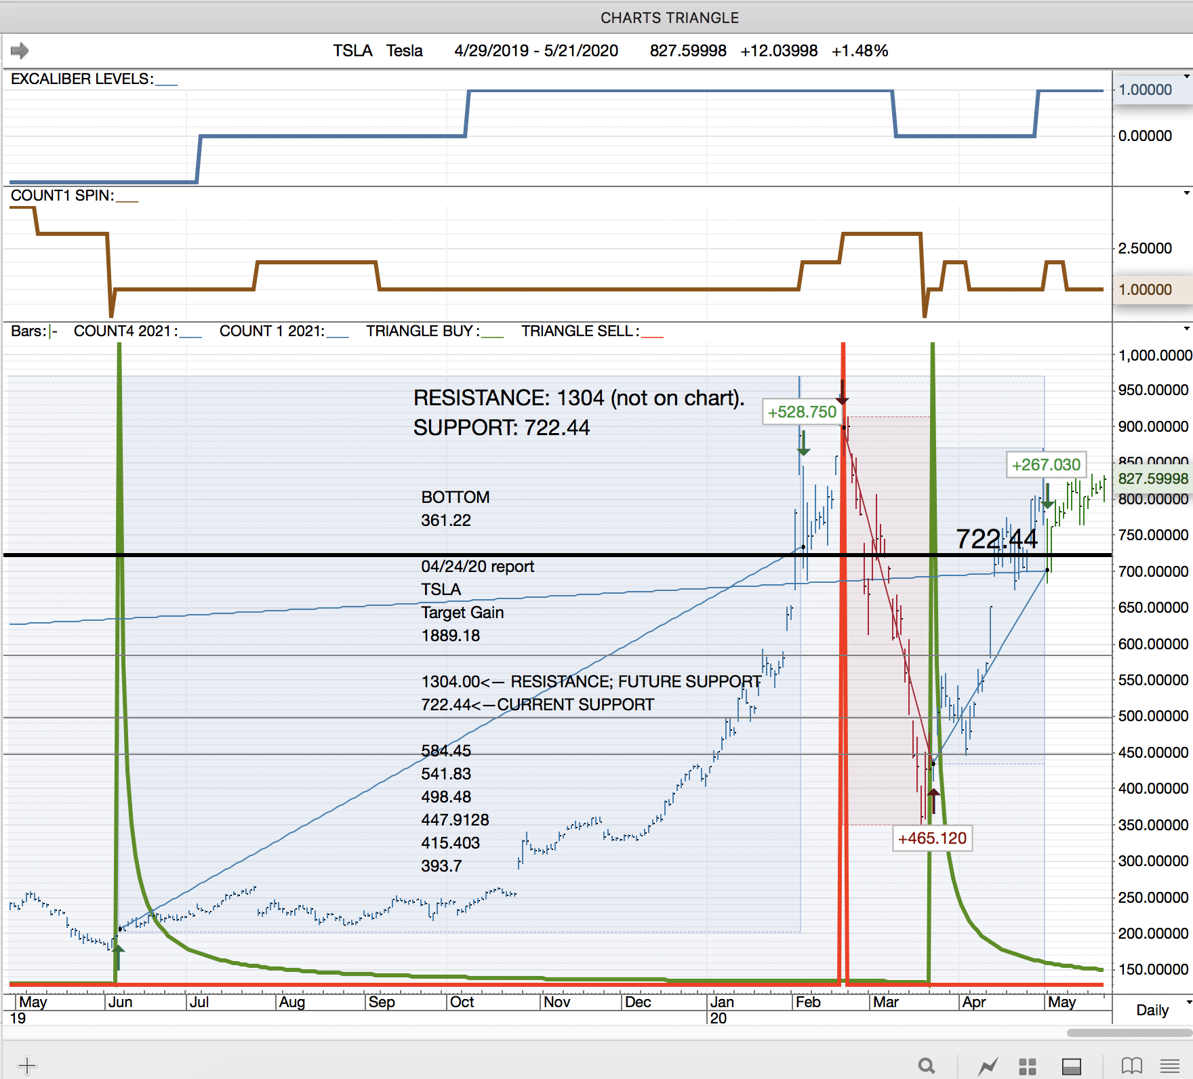Image resolution: width=1193 pixels, height=1079 pixels.
Task: Click the Excaliber 1.00000 value tag
Action: tap(1152, 89)
